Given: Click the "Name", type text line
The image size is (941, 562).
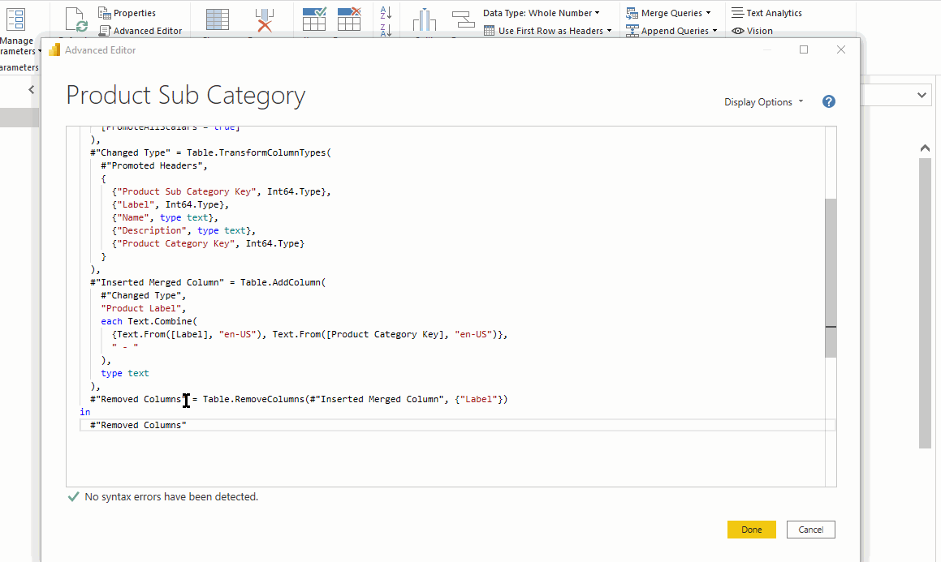Looking at the screenshot, I should (165, 217).
